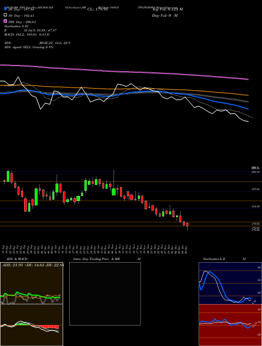The image size is (262, 346).
Task: Open the empty Intra Day Trading Price panel
Action: [x=105, y=294]
